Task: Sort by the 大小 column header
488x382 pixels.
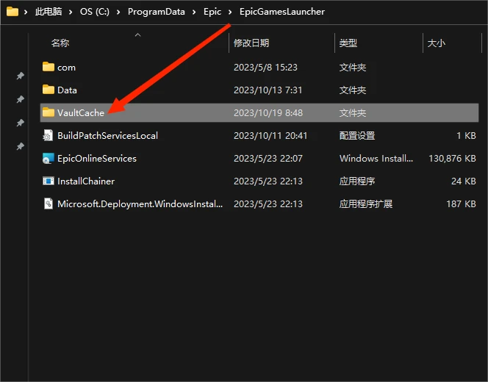Action: coord(437,43)
